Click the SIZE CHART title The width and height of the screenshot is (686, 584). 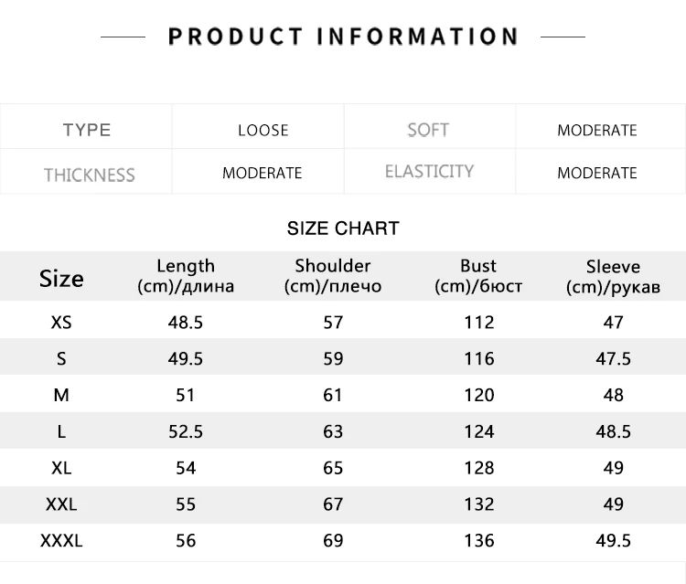[343, 228]
